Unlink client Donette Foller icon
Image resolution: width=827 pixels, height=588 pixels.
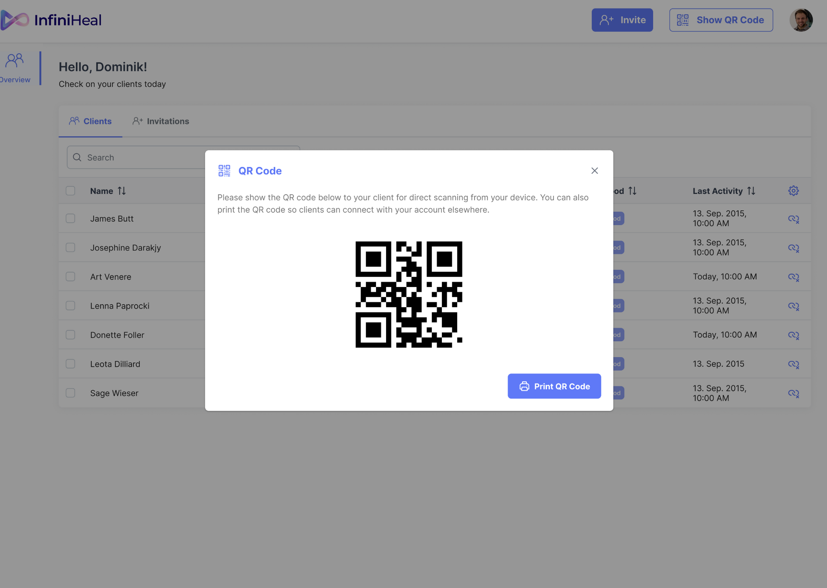[793, 335]
